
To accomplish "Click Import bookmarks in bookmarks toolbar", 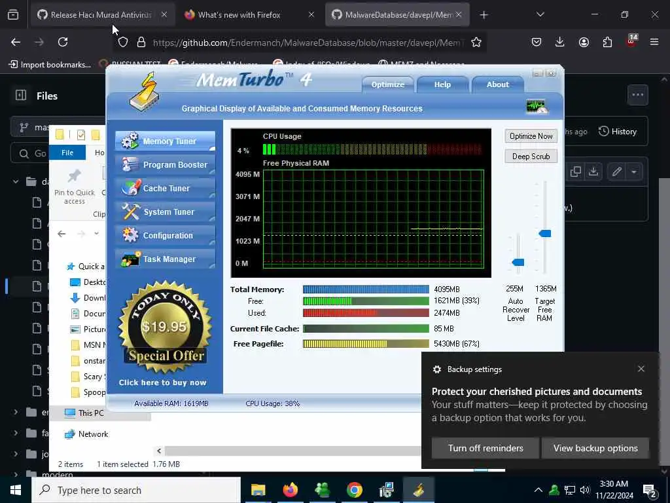I will pyautogui.click(x=50, y=65).
